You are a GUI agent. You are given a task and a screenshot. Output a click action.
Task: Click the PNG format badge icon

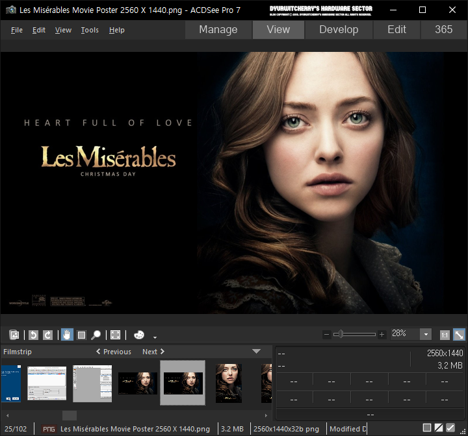(x=48, y=429)
